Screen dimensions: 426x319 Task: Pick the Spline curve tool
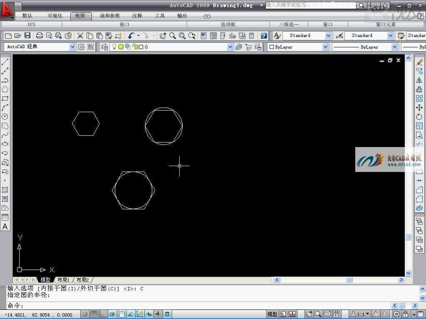point(5,135)
